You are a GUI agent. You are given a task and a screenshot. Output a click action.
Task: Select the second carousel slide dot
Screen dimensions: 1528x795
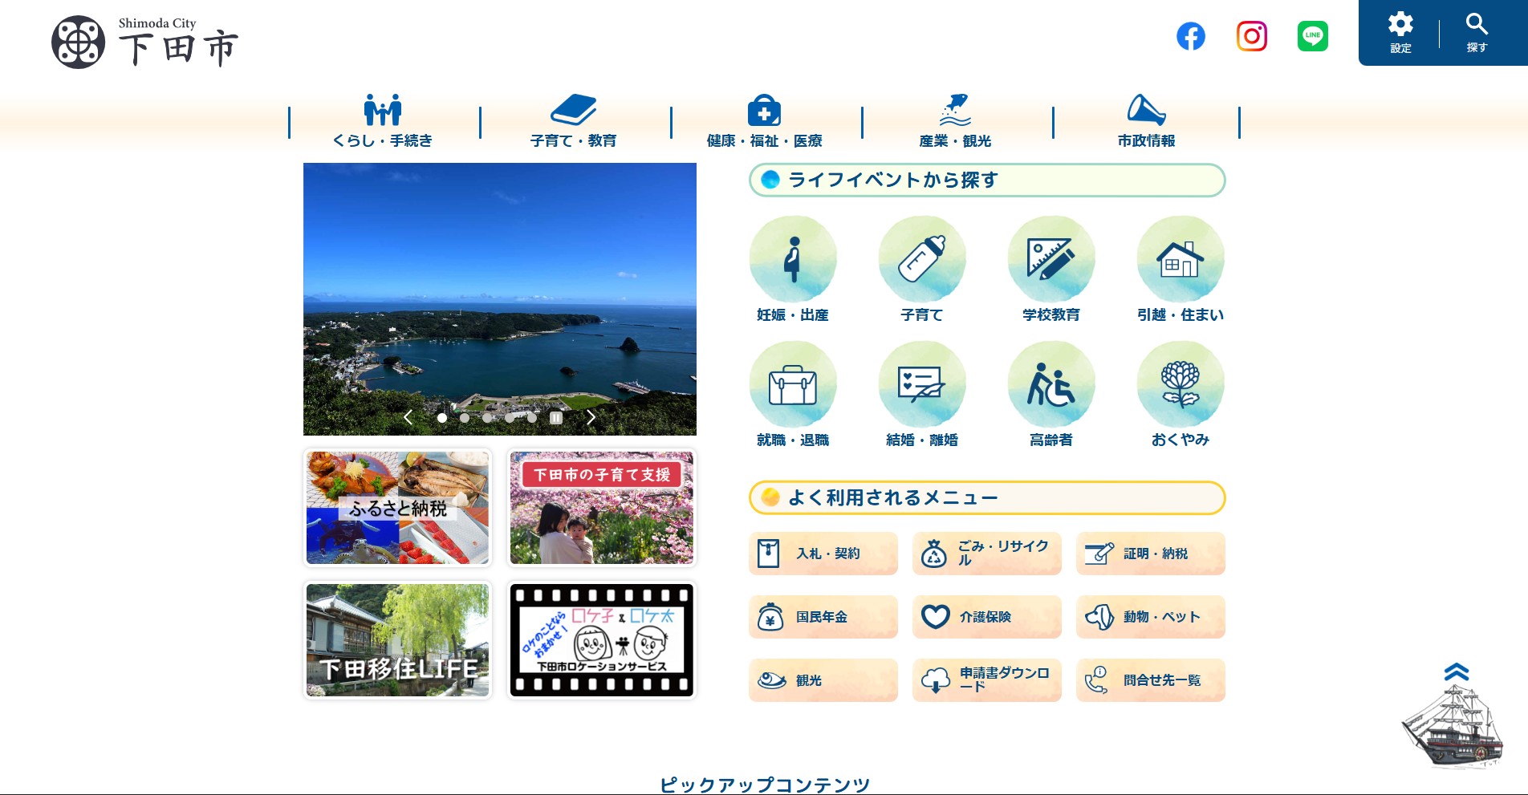tap(465, 417)
